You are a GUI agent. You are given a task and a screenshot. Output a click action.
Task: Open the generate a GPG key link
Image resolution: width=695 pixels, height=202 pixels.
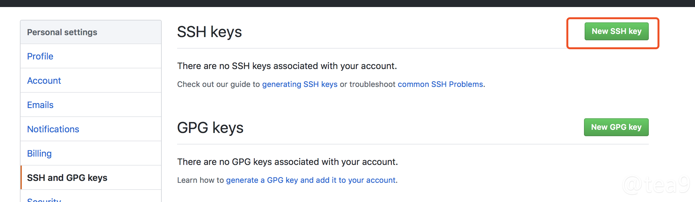click(x=311, y=180)
